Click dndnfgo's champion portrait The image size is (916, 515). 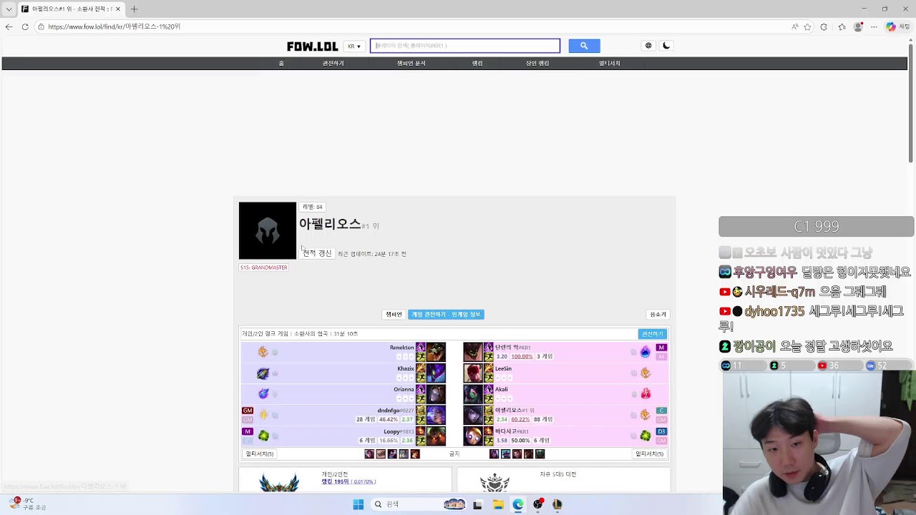click(436, 415)
